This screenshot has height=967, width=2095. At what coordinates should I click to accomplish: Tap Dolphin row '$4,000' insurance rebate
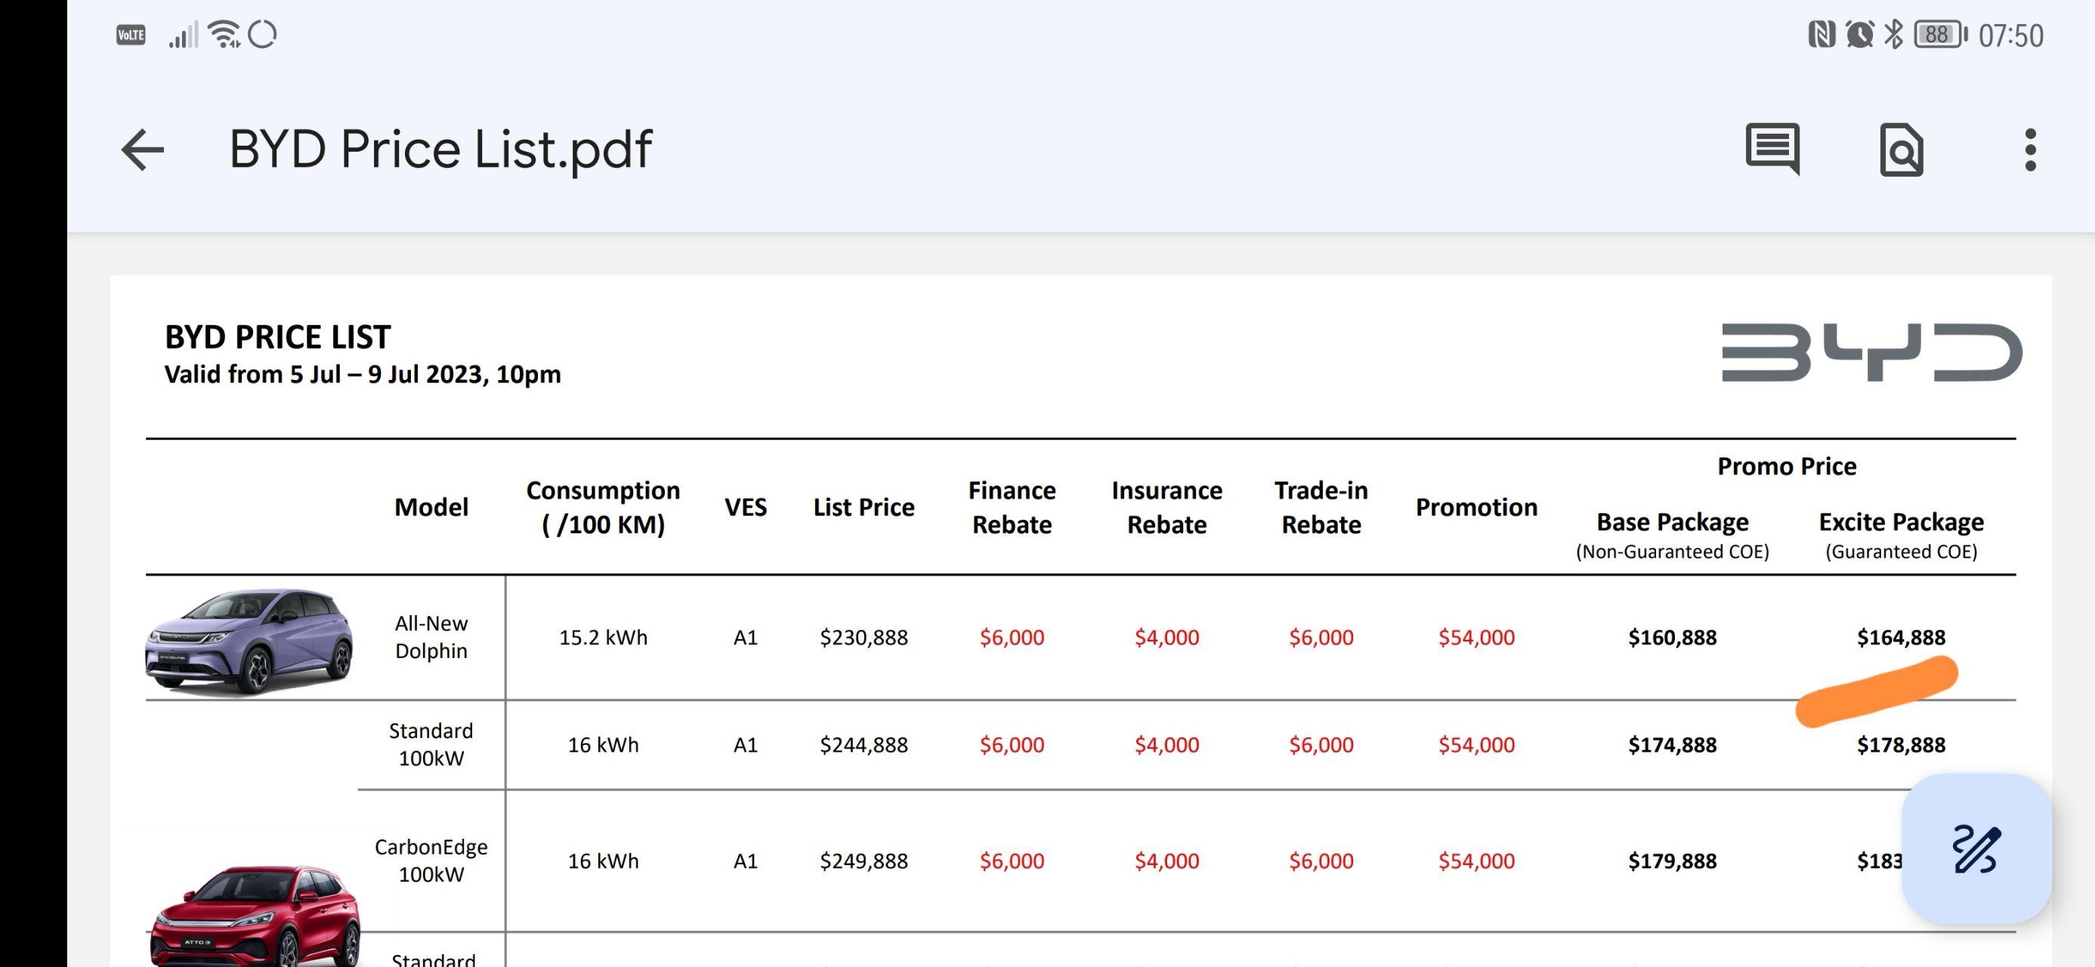click(x=1166, y=637)
